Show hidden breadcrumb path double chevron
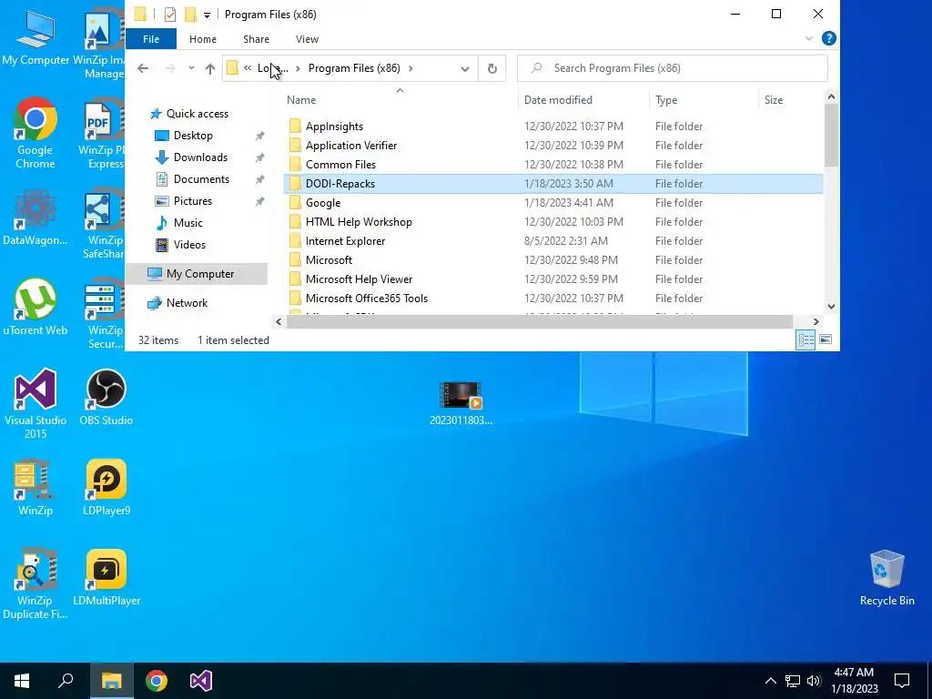This screenshot has width=932, height=699. coord(248,67)
